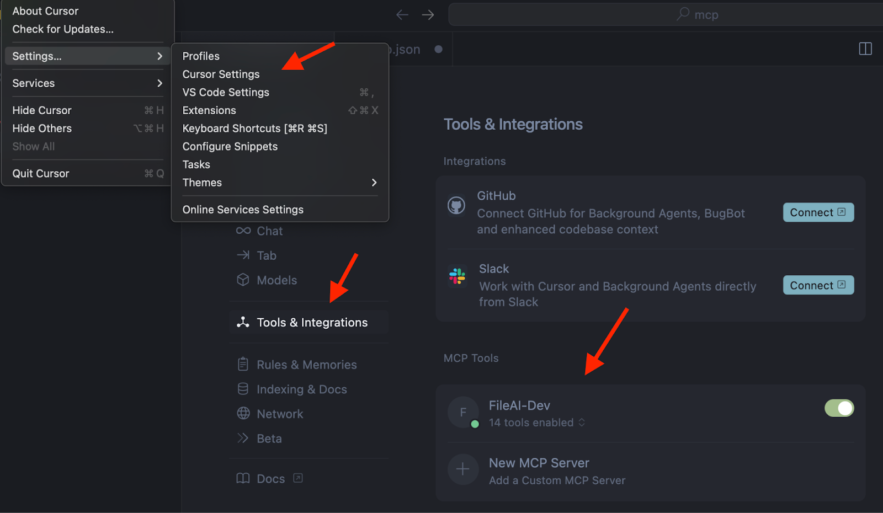This screenshot has width=883, height=513.
Task: Open Keyboard Shortcuts menu entry
Action: (x=280, y=129)
